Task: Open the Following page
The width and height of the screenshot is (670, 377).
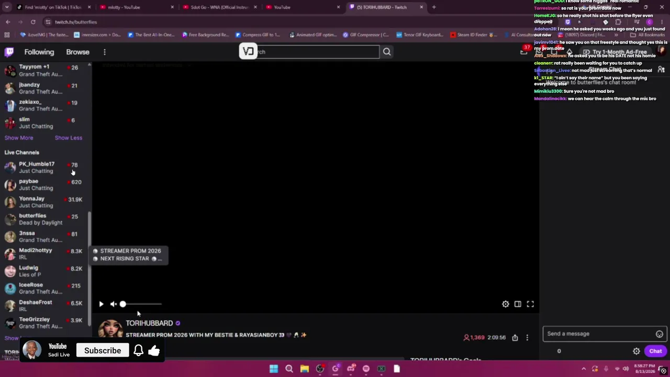Action: (39, 52)
